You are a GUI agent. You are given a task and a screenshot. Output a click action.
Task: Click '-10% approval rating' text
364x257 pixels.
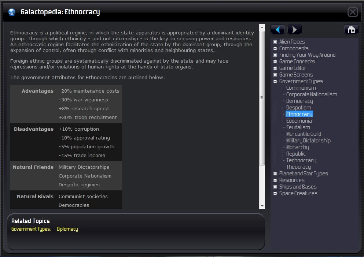84,138
